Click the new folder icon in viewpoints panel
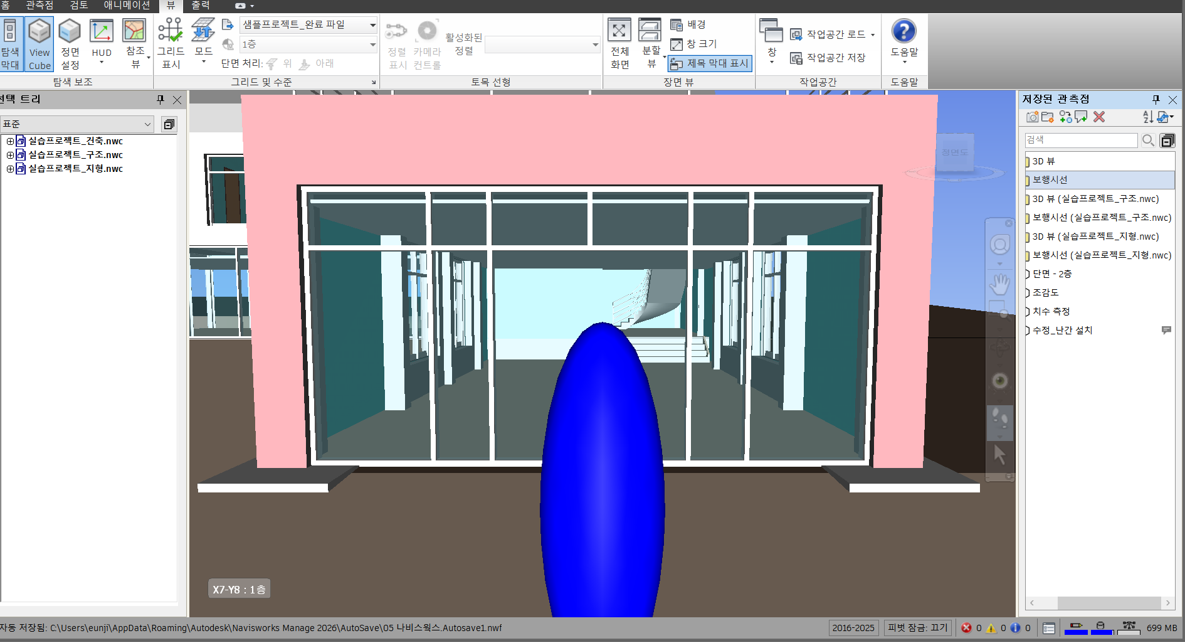This screenshot has width=1185, height=643. [1048, 117]
